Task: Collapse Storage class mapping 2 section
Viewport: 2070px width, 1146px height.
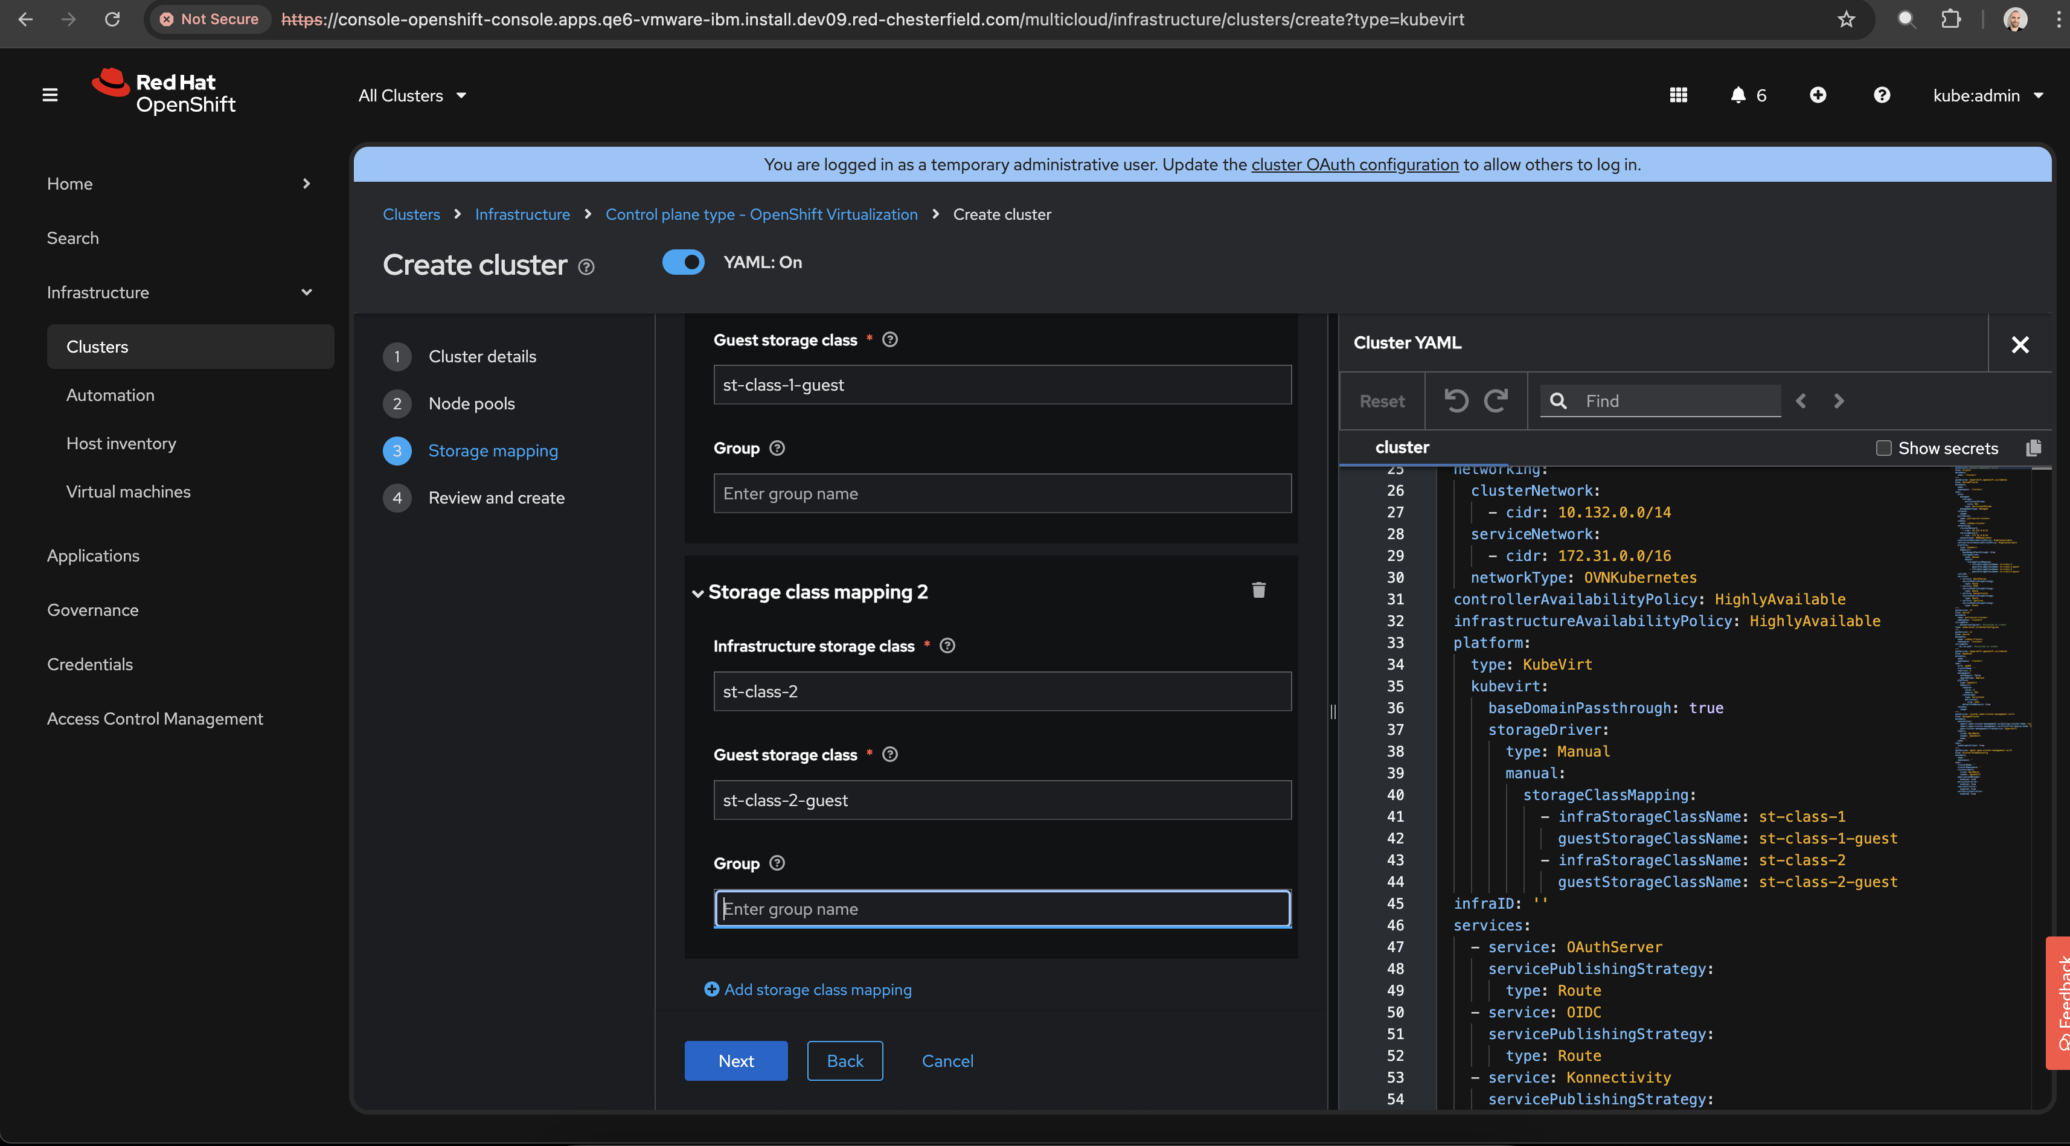Action: coord(697,593)
